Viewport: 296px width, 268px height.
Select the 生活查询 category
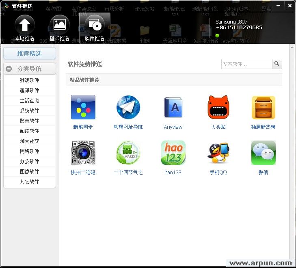[30, 101]
